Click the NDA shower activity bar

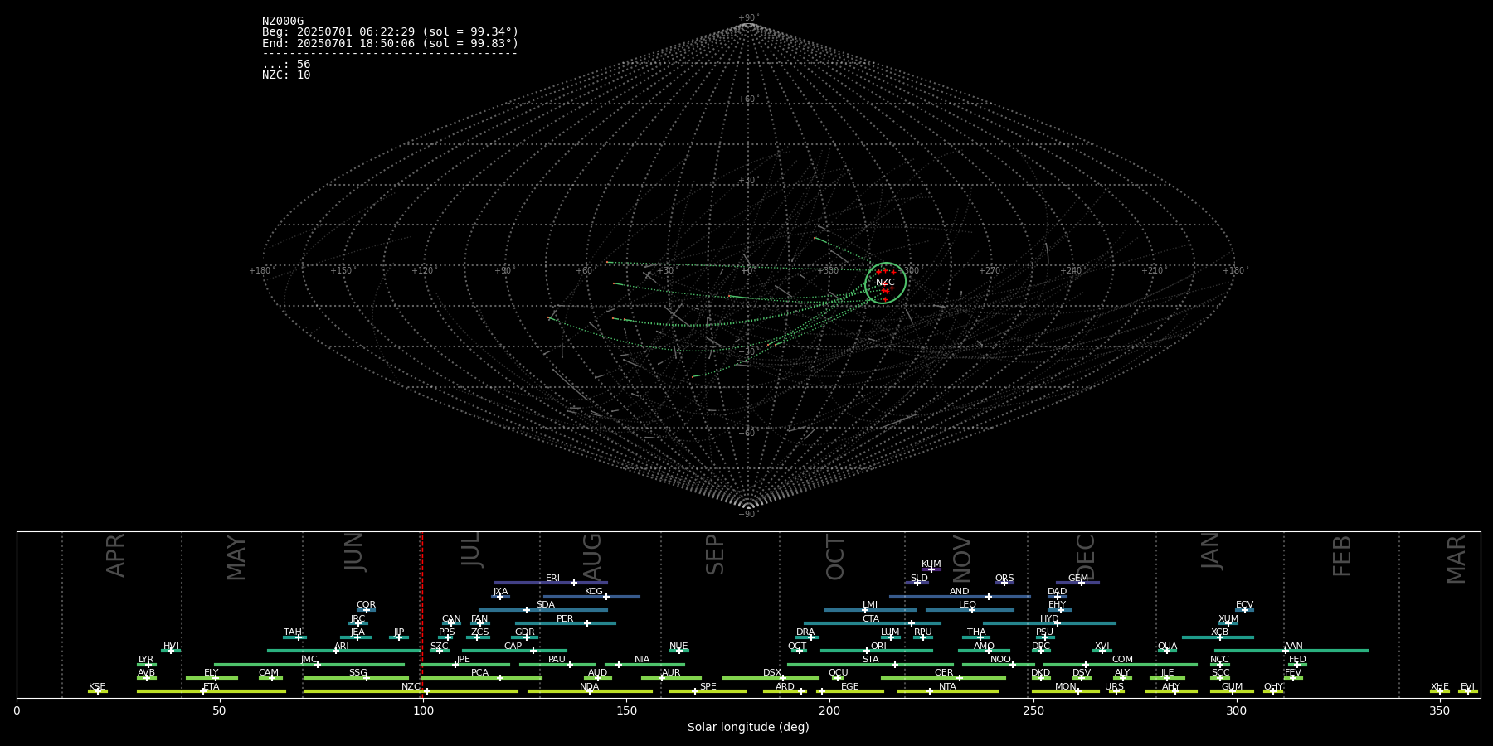coord(590,691)
